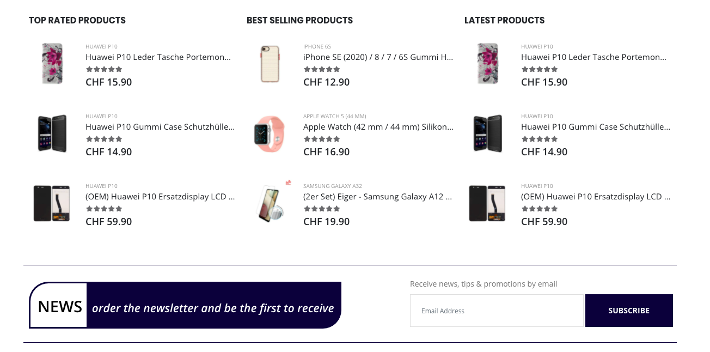The width and height of the screenshot is (710, 352).
Task: Open the black Huawei P10 Gummi Case image under Top Rated
Action: 52,133
